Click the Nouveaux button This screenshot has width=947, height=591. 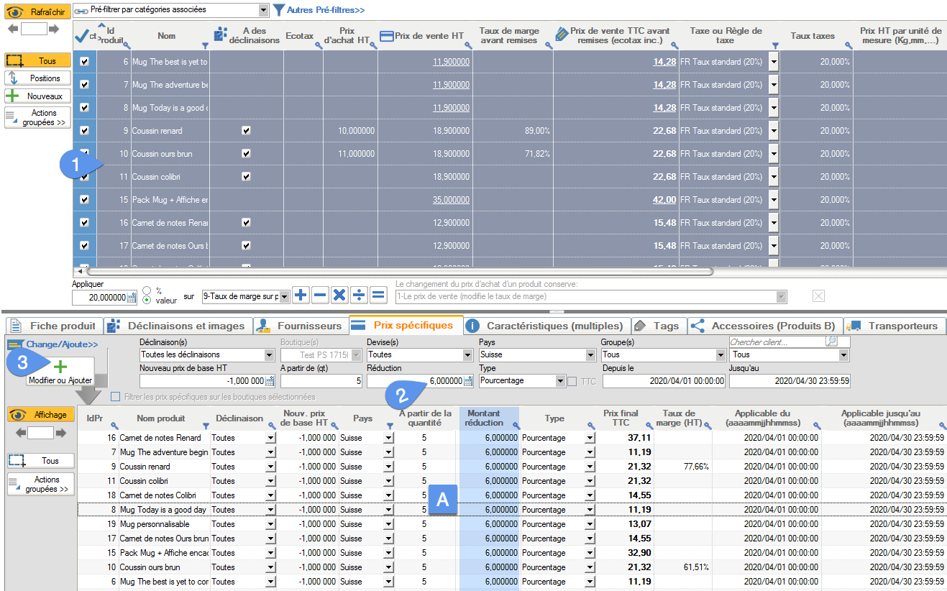click(38, 96)
